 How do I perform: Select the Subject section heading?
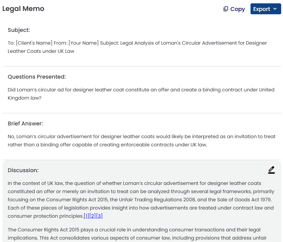(19, 30)
